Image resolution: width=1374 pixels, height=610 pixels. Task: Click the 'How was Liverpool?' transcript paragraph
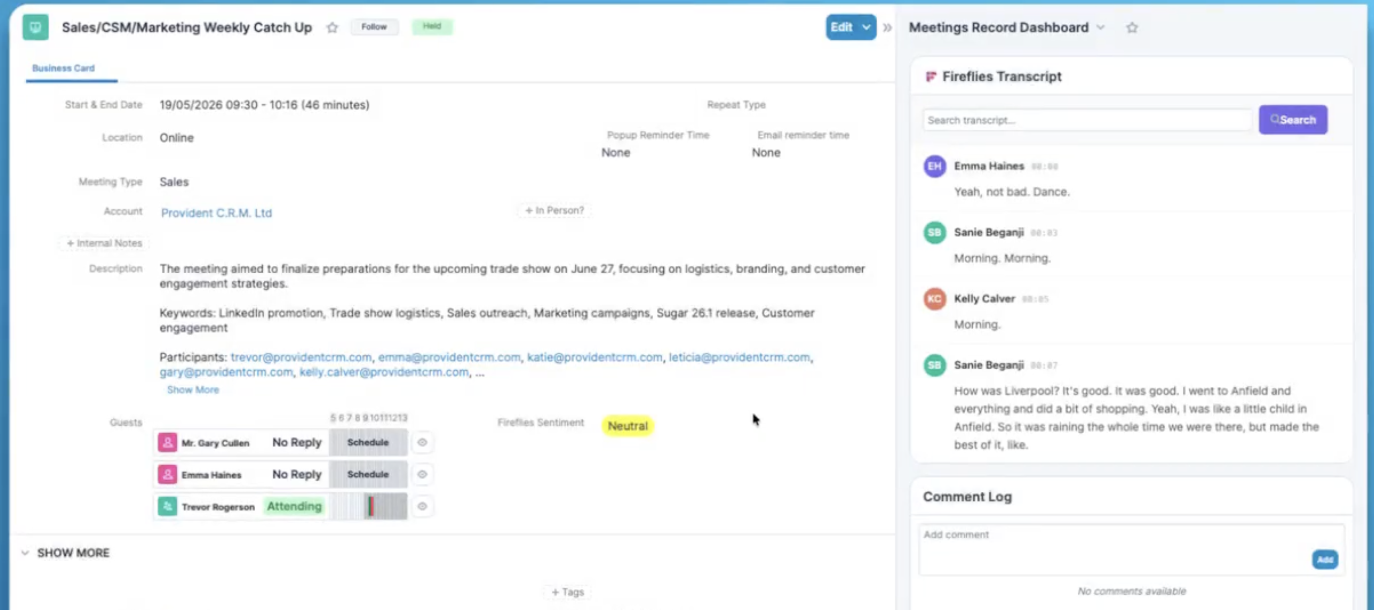1136,418
